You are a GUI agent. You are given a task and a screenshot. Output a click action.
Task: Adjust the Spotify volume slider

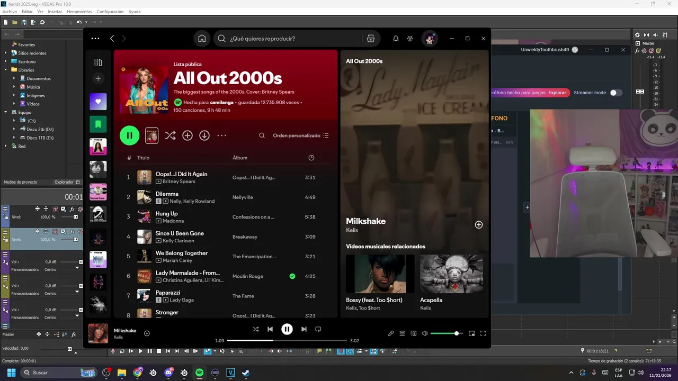point(447,333)
